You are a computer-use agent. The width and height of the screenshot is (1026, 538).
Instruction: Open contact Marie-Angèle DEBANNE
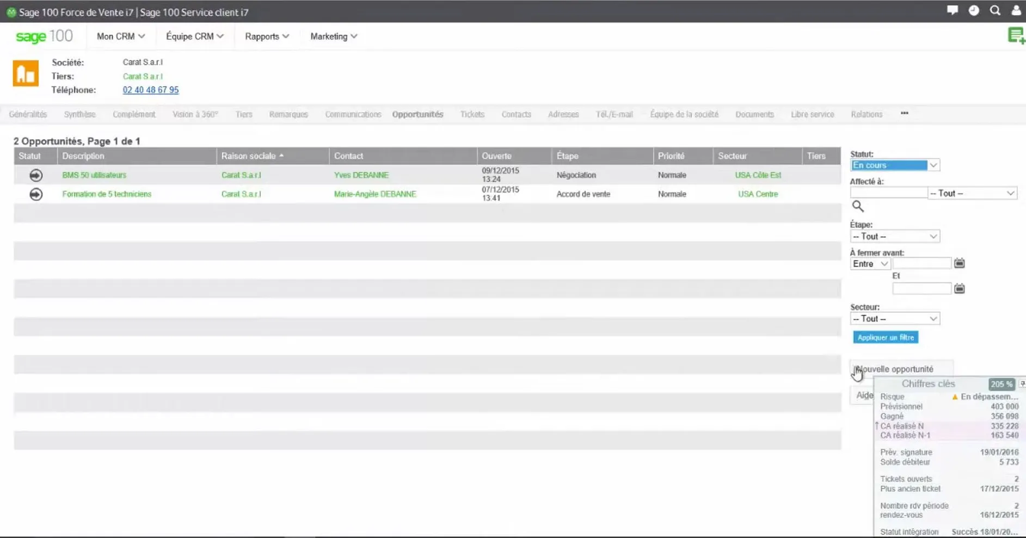pos(375,194)
